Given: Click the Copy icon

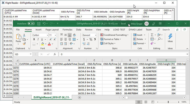Looking at the screenshot, I should (x=24, y=39).
